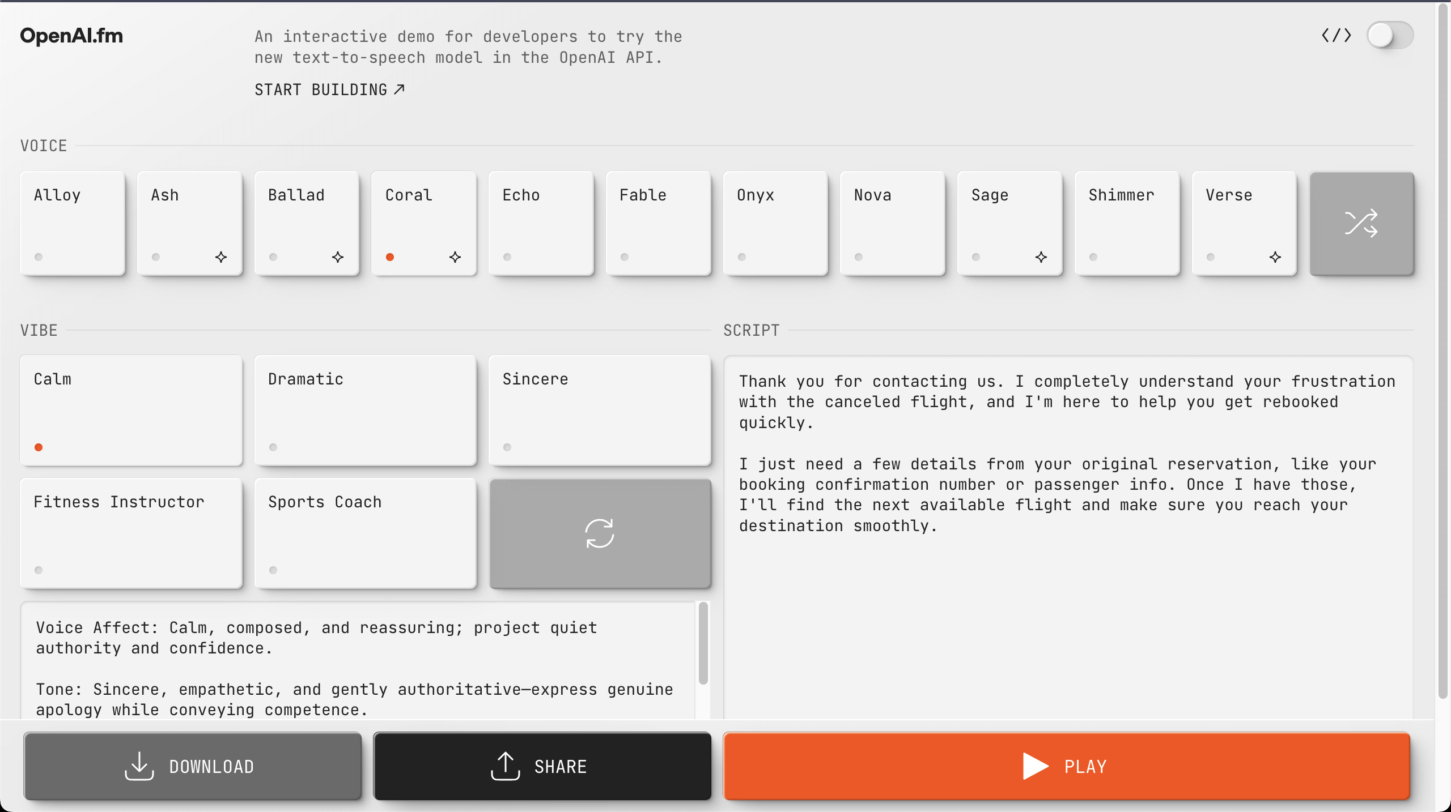Choose the Fitness Instructor vibe
This screenshot has height=812, width=1451.
pos(131,533)
